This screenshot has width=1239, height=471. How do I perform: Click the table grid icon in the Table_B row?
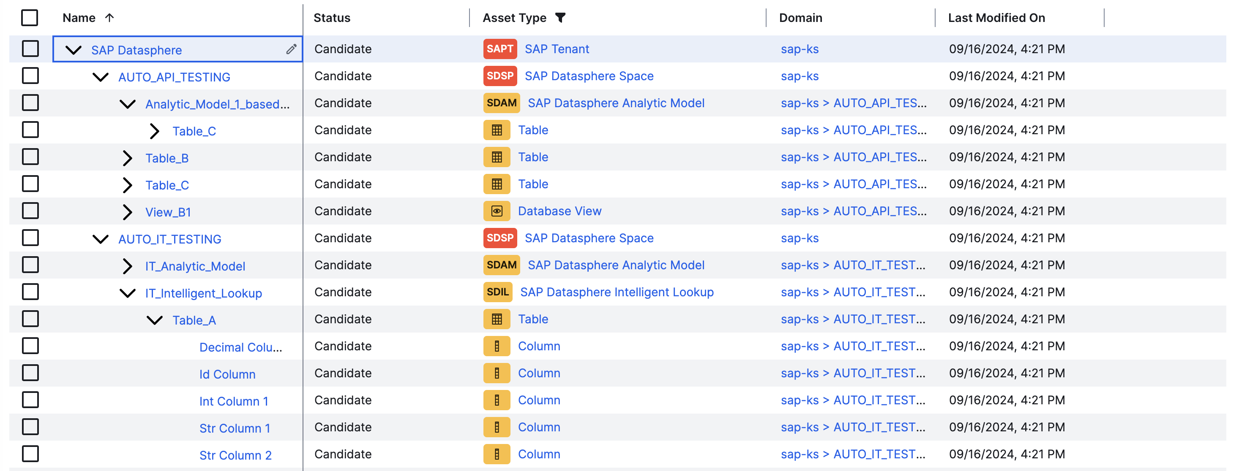point(497,157)
